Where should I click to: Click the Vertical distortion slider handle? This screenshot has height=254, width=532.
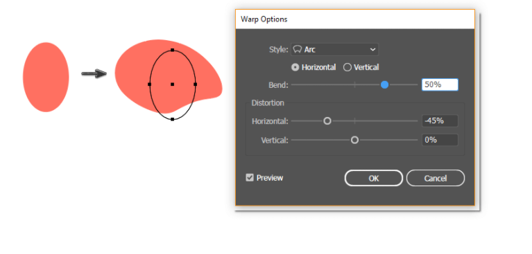point(354,140)
